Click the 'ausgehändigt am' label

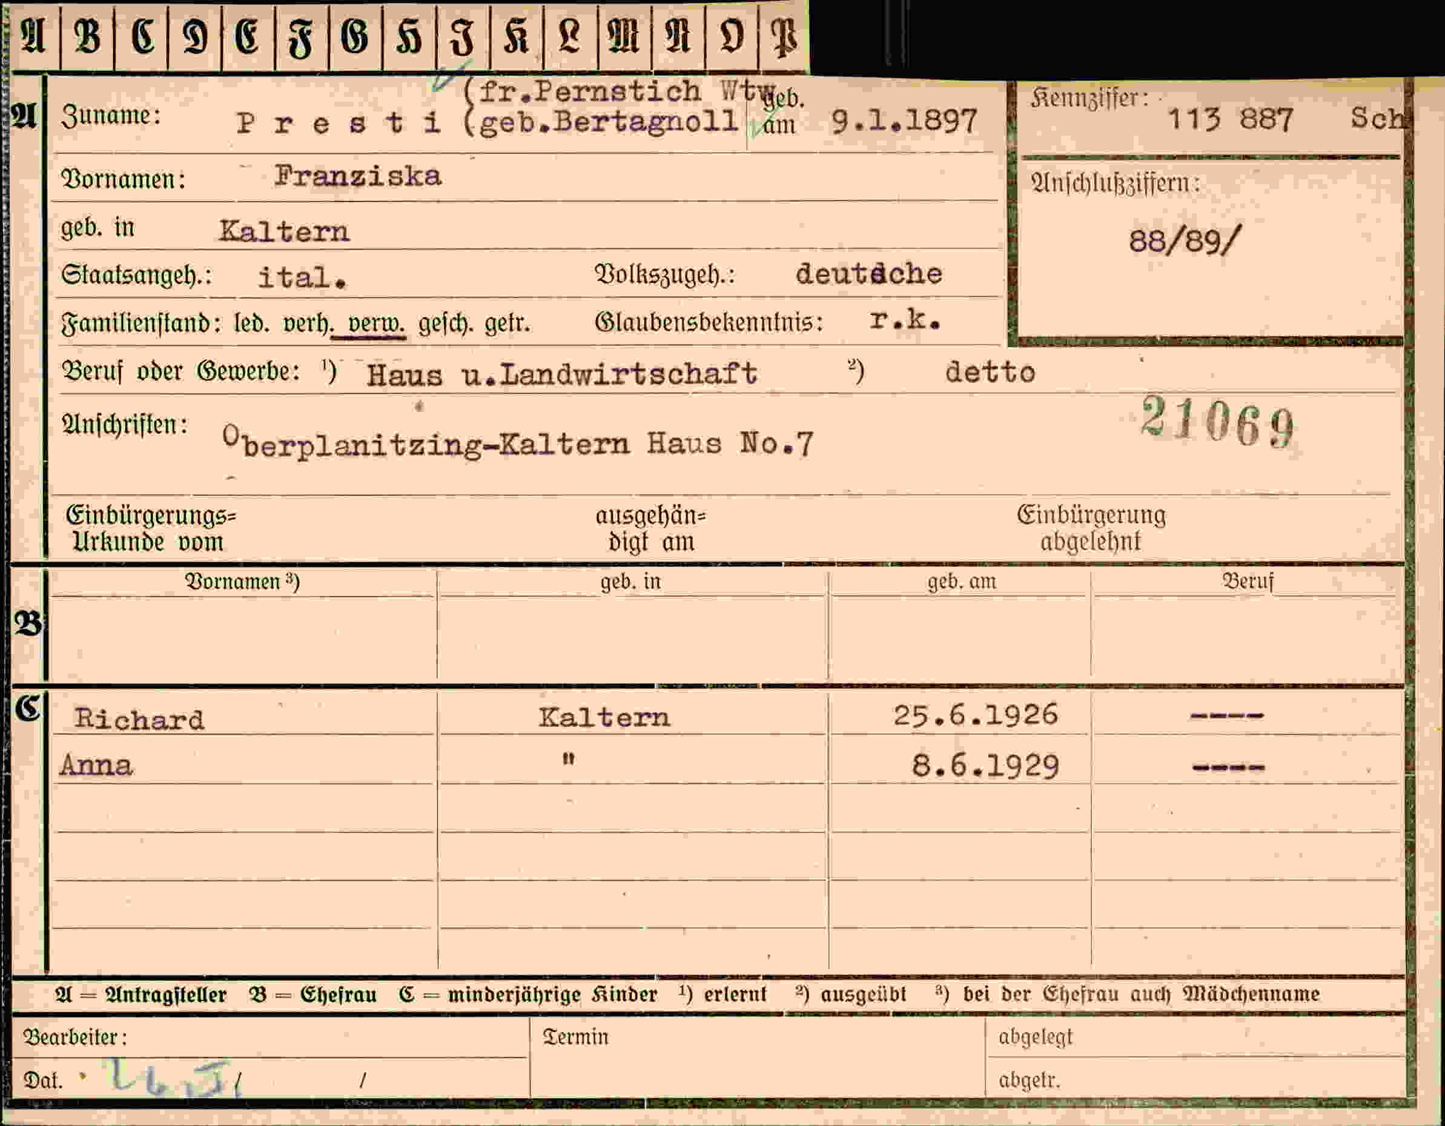(x=651, y=529)
